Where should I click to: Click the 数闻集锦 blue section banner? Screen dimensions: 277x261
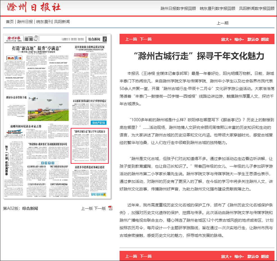[48, 163]
